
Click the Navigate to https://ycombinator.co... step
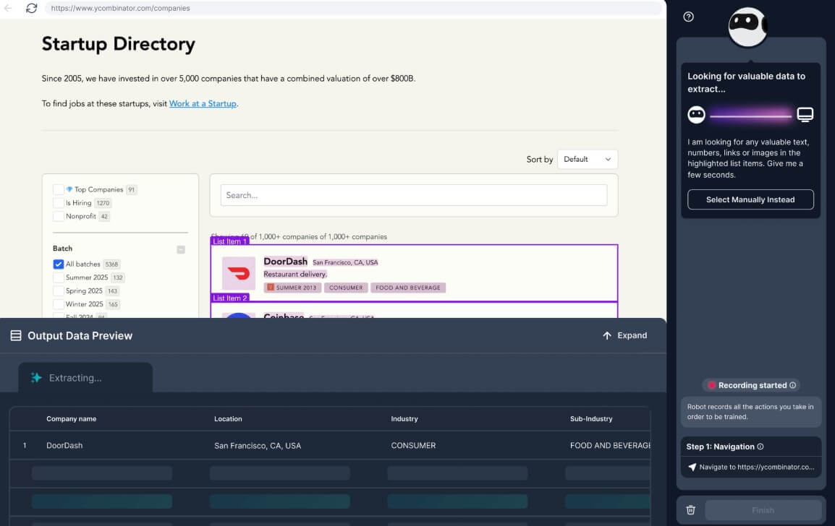[x=750, y=467]
